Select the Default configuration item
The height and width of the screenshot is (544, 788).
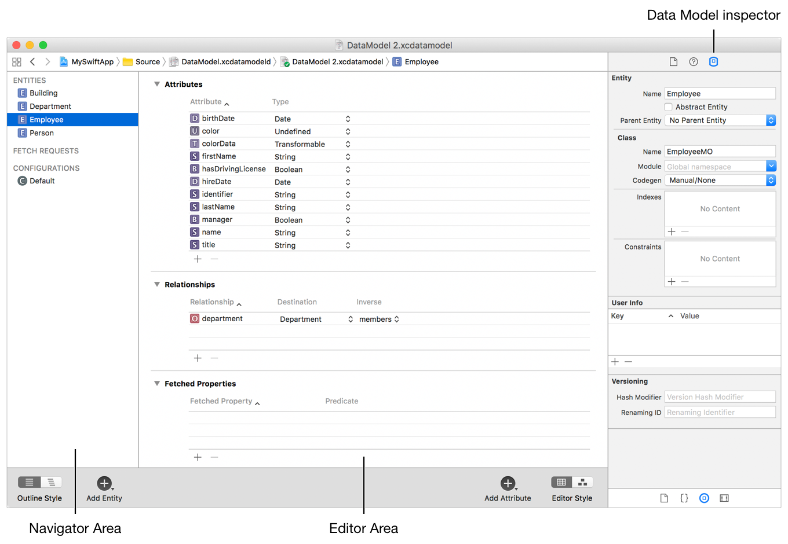click(42, 181)
